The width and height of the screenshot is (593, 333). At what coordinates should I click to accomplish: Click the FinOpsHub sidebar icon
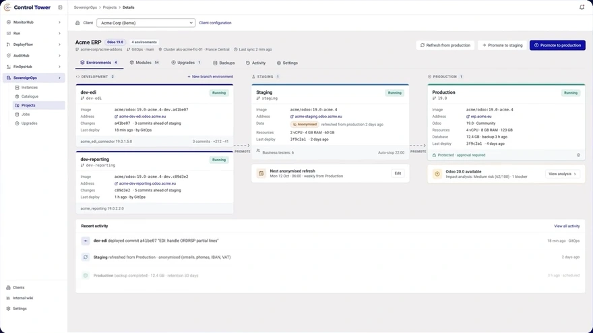tap(9, 67)
